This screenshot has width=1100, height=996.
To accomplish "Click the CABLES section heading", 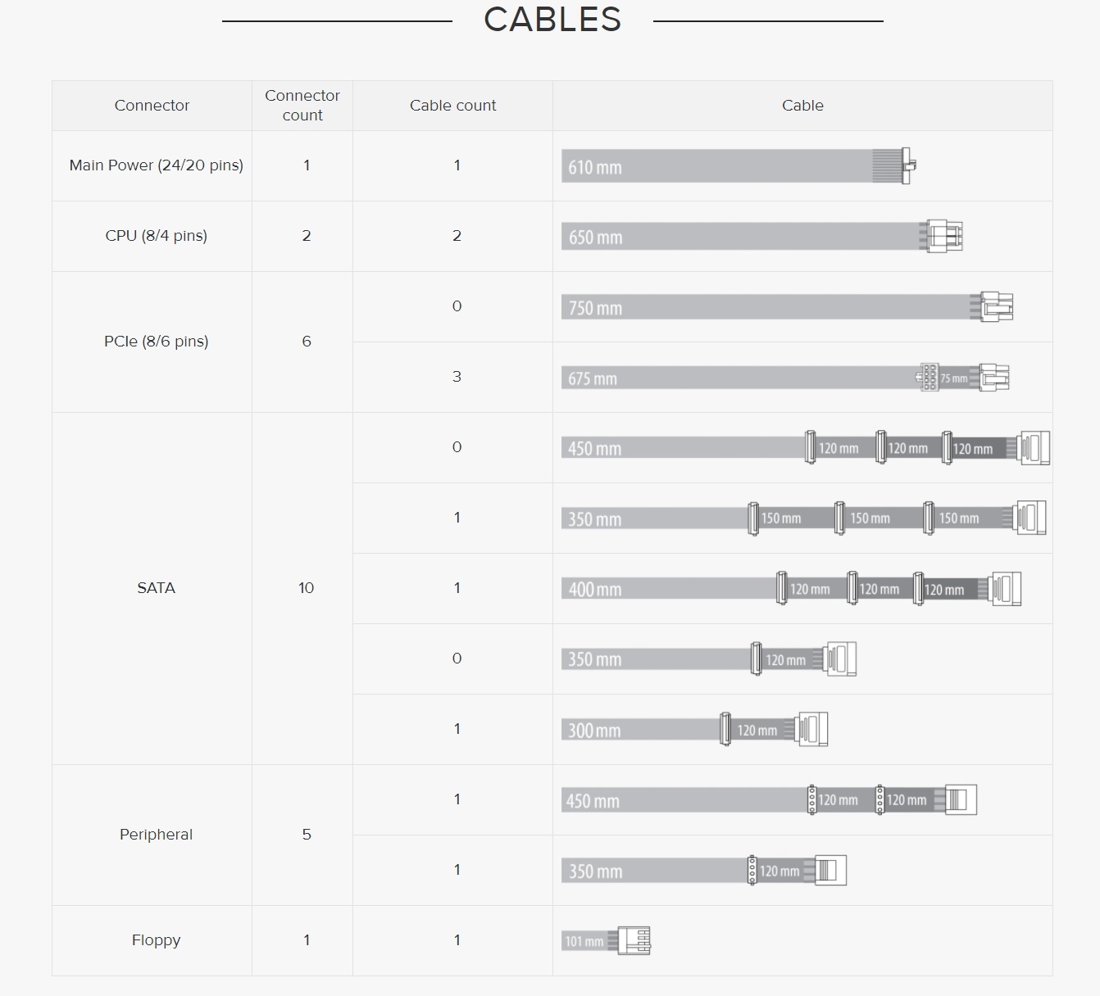I will click(x=552, y=20).
